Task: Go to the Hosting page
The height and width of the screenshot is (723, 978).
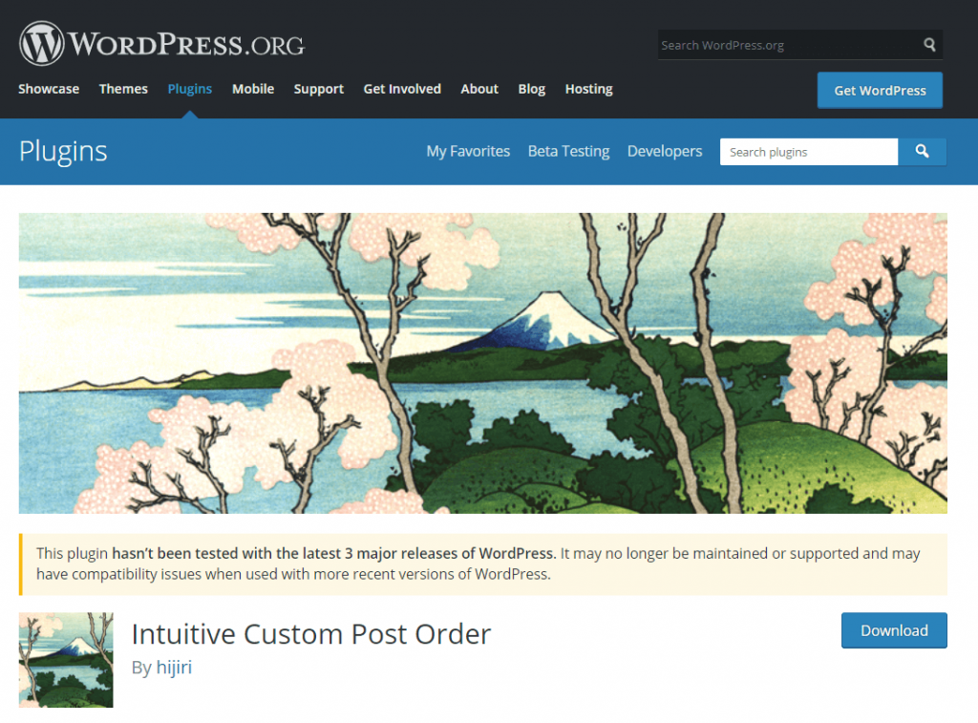Action: tap(588, 89)
